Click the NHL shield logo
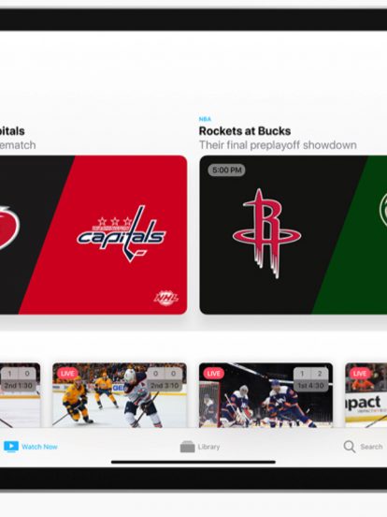 pyautogui.click(x=166, y=298)
